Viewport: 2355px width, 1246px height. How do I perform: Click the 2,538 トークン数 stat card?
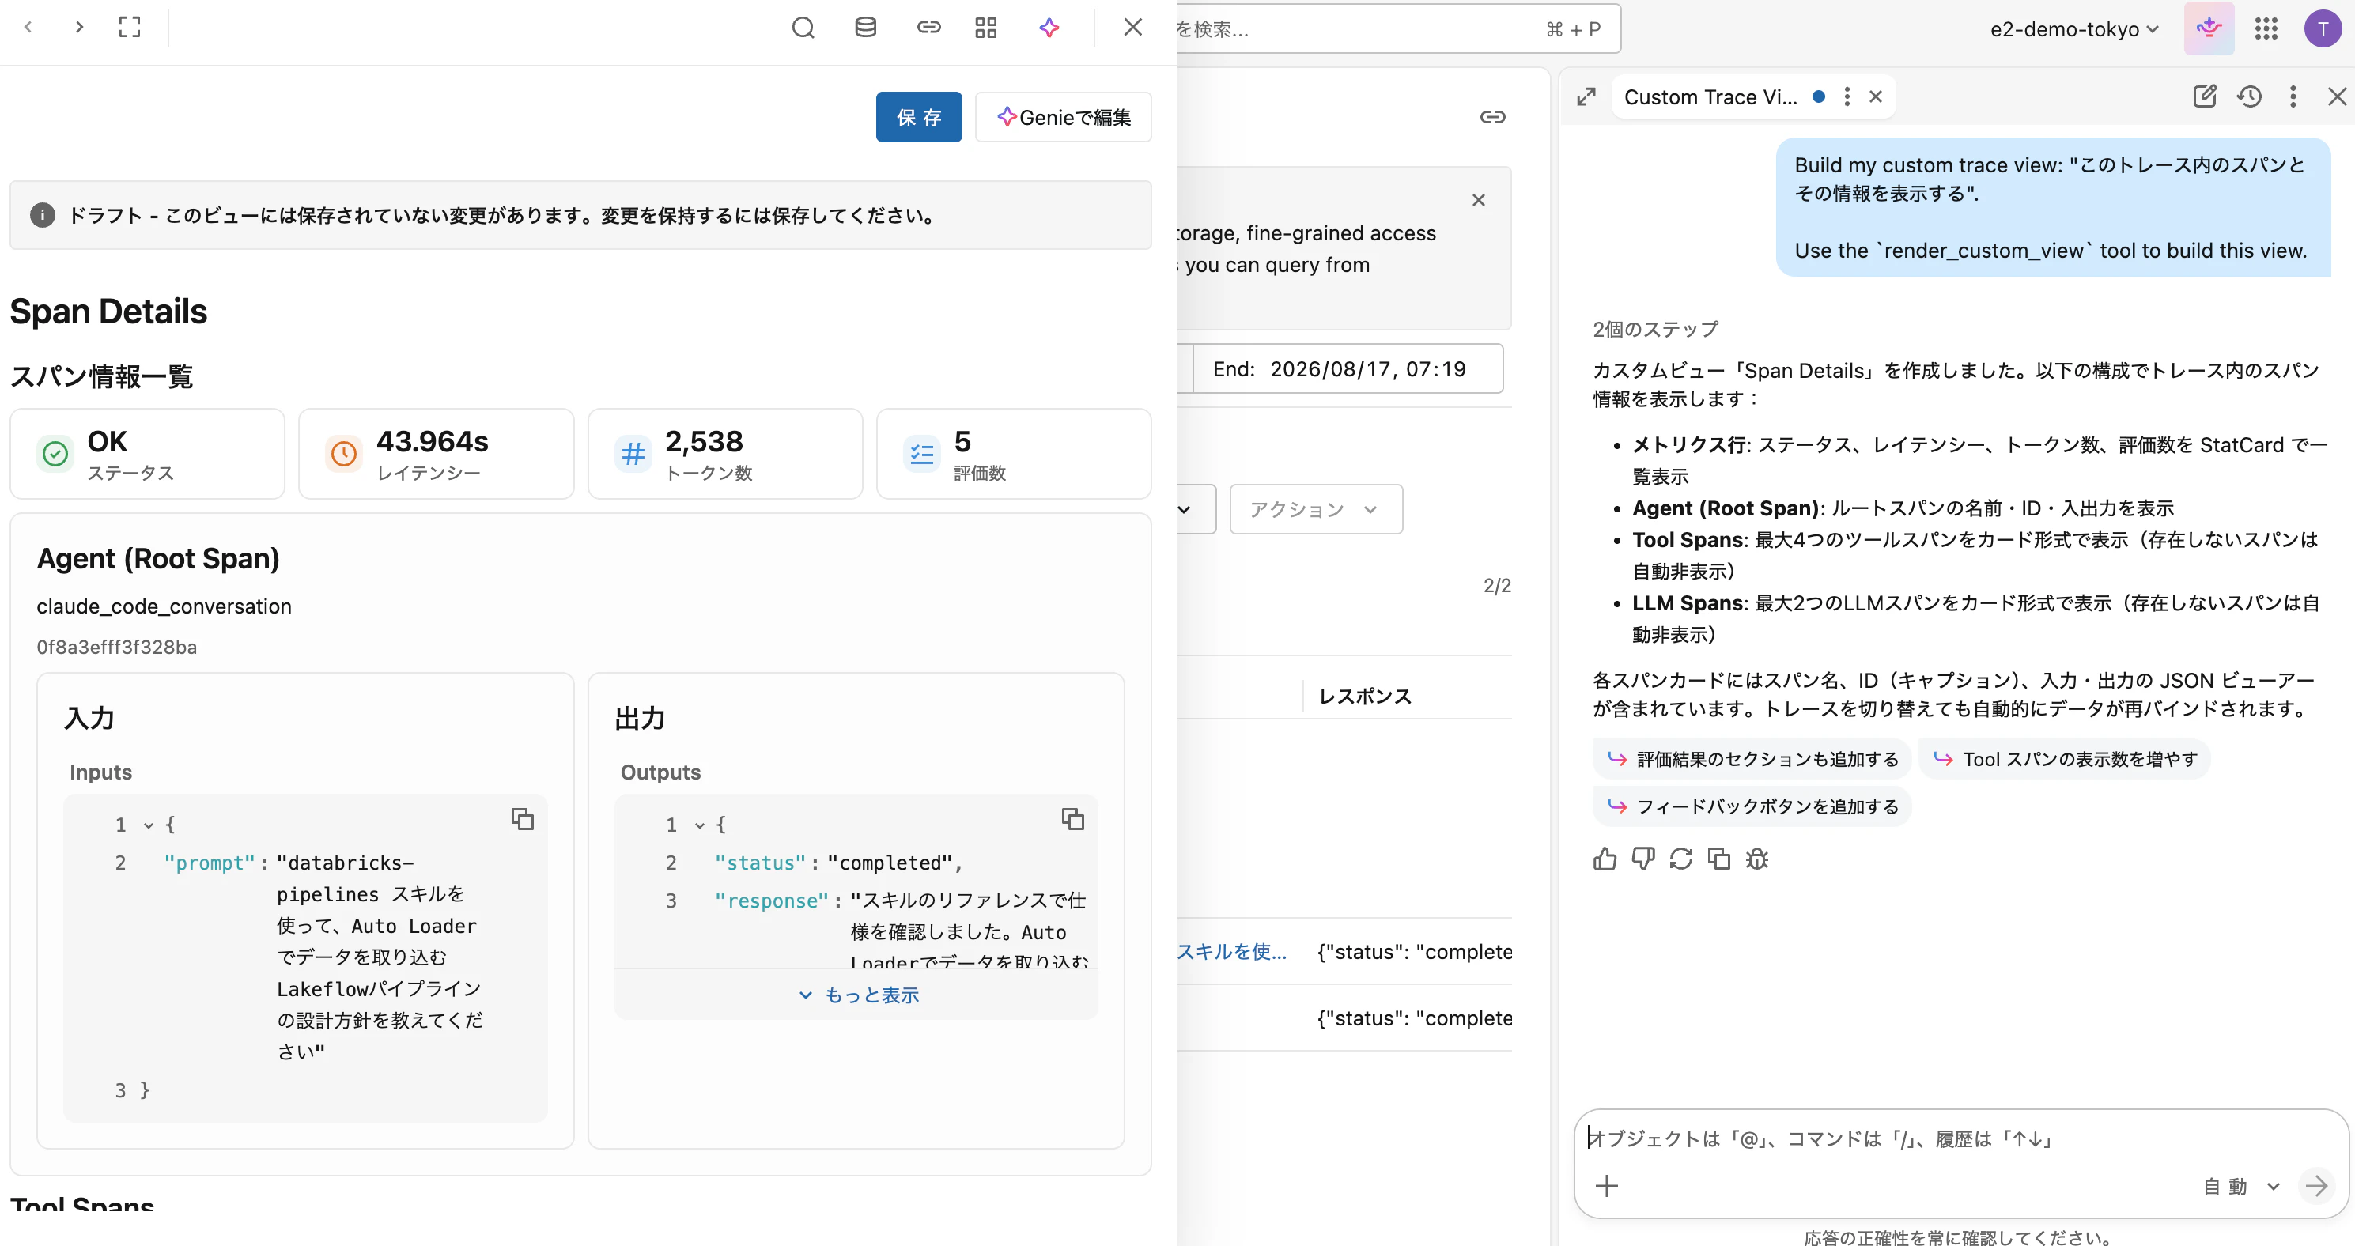click(725, 455)
